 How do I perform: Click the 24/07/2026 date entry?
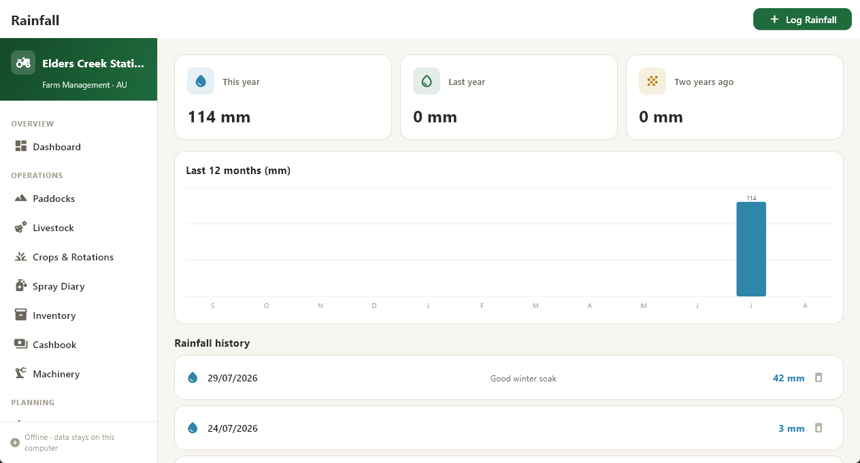pyautogui.click(x=233, y=428)
